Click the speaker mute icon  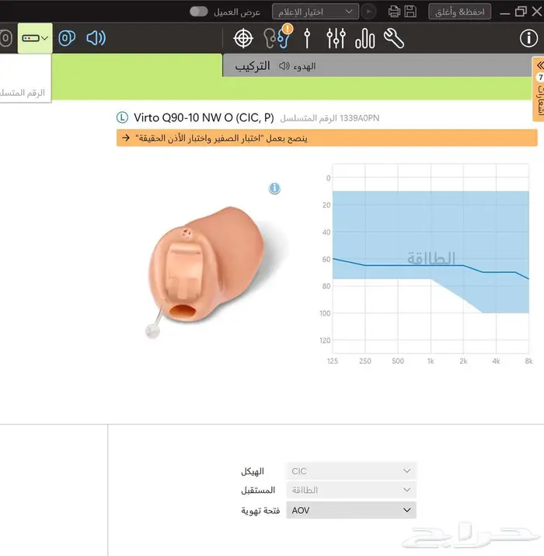[96, 38]
